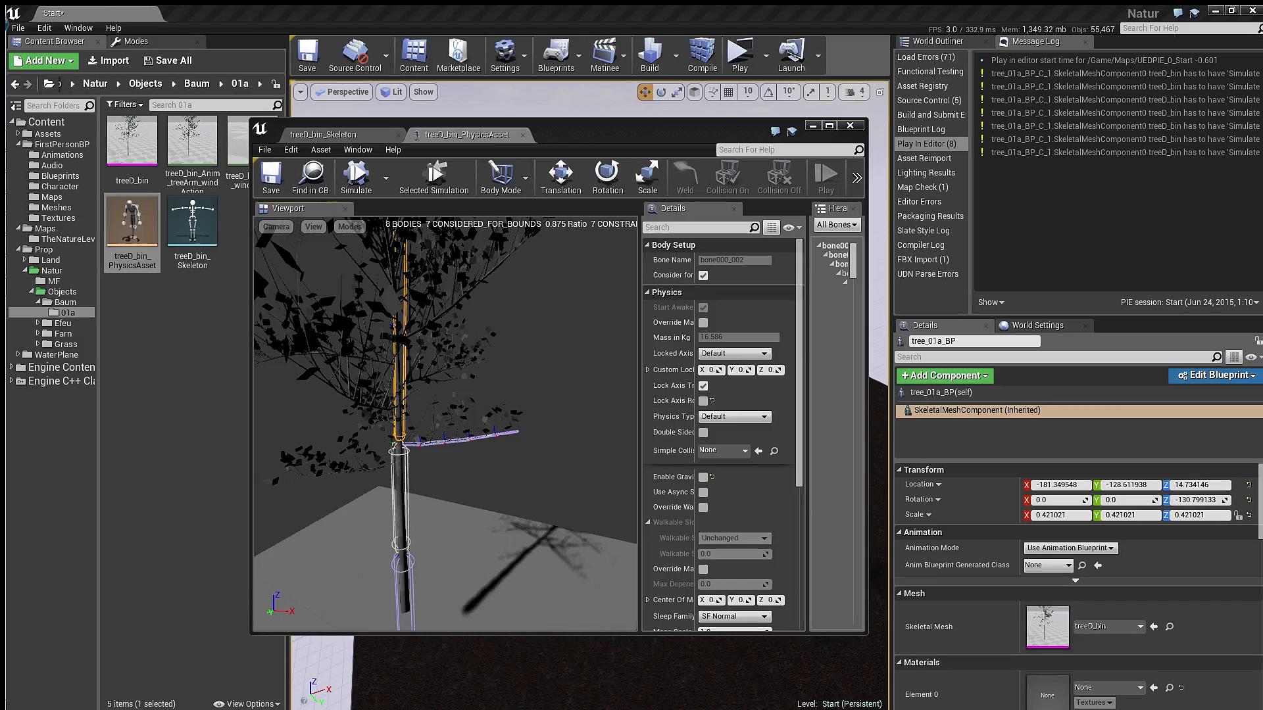1263x710 pixels.
Task: Click the Add Component button
Action: (945, 376)
